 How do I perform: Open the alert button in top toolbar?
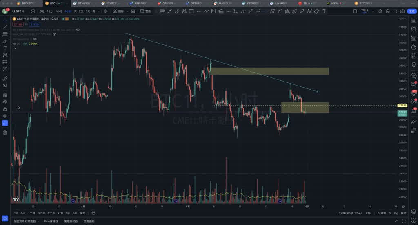tap(147, 11)
